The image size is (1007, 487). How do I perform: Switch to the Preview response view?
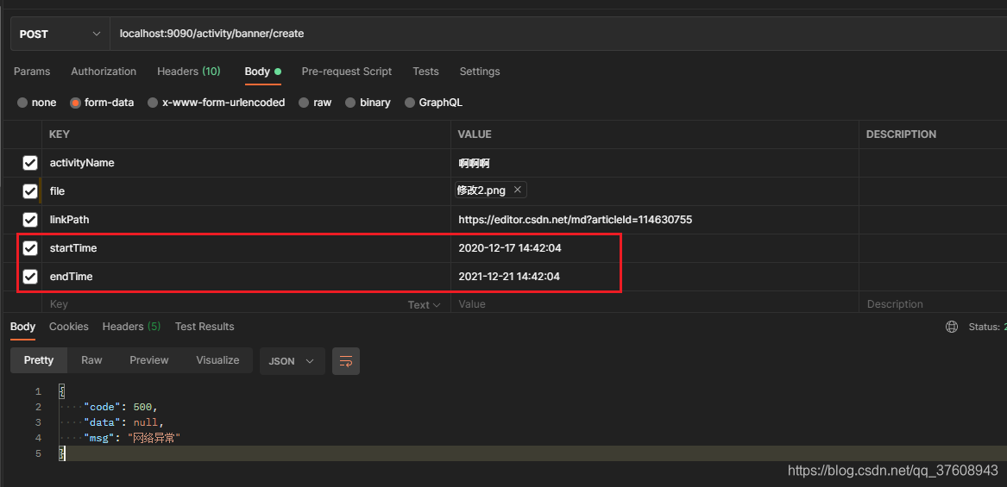(x=149, y=360)
